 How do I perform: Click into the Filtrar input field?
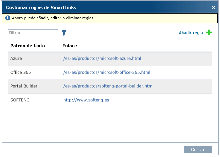click(33, 33)
